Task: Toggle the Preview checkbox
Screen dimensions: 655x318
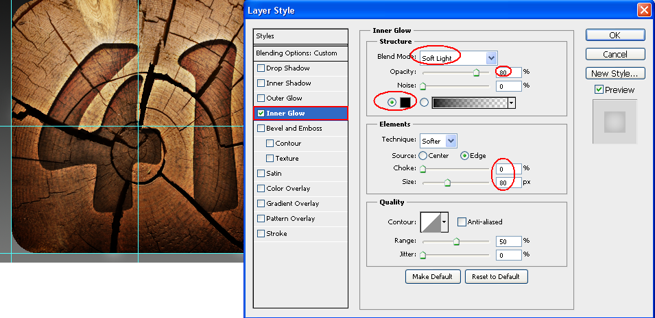Action: [599, 90]
